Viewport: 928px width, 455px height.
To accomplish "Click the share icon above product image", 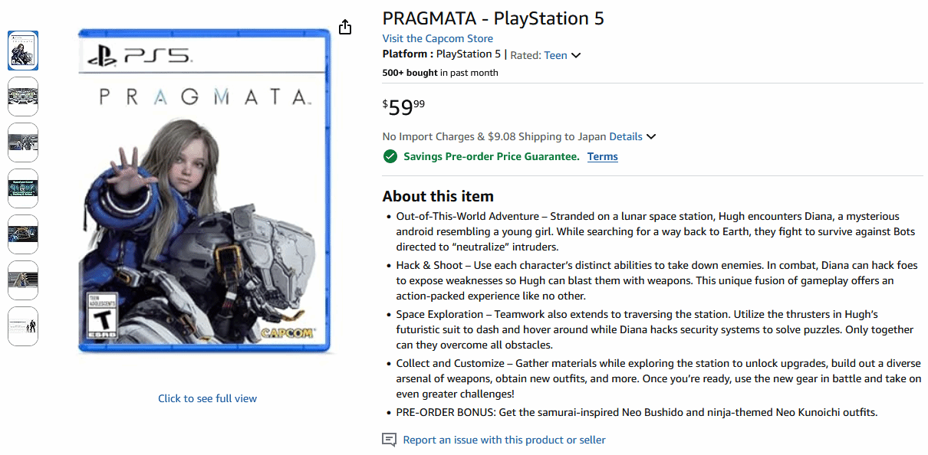I will (345, 27).
